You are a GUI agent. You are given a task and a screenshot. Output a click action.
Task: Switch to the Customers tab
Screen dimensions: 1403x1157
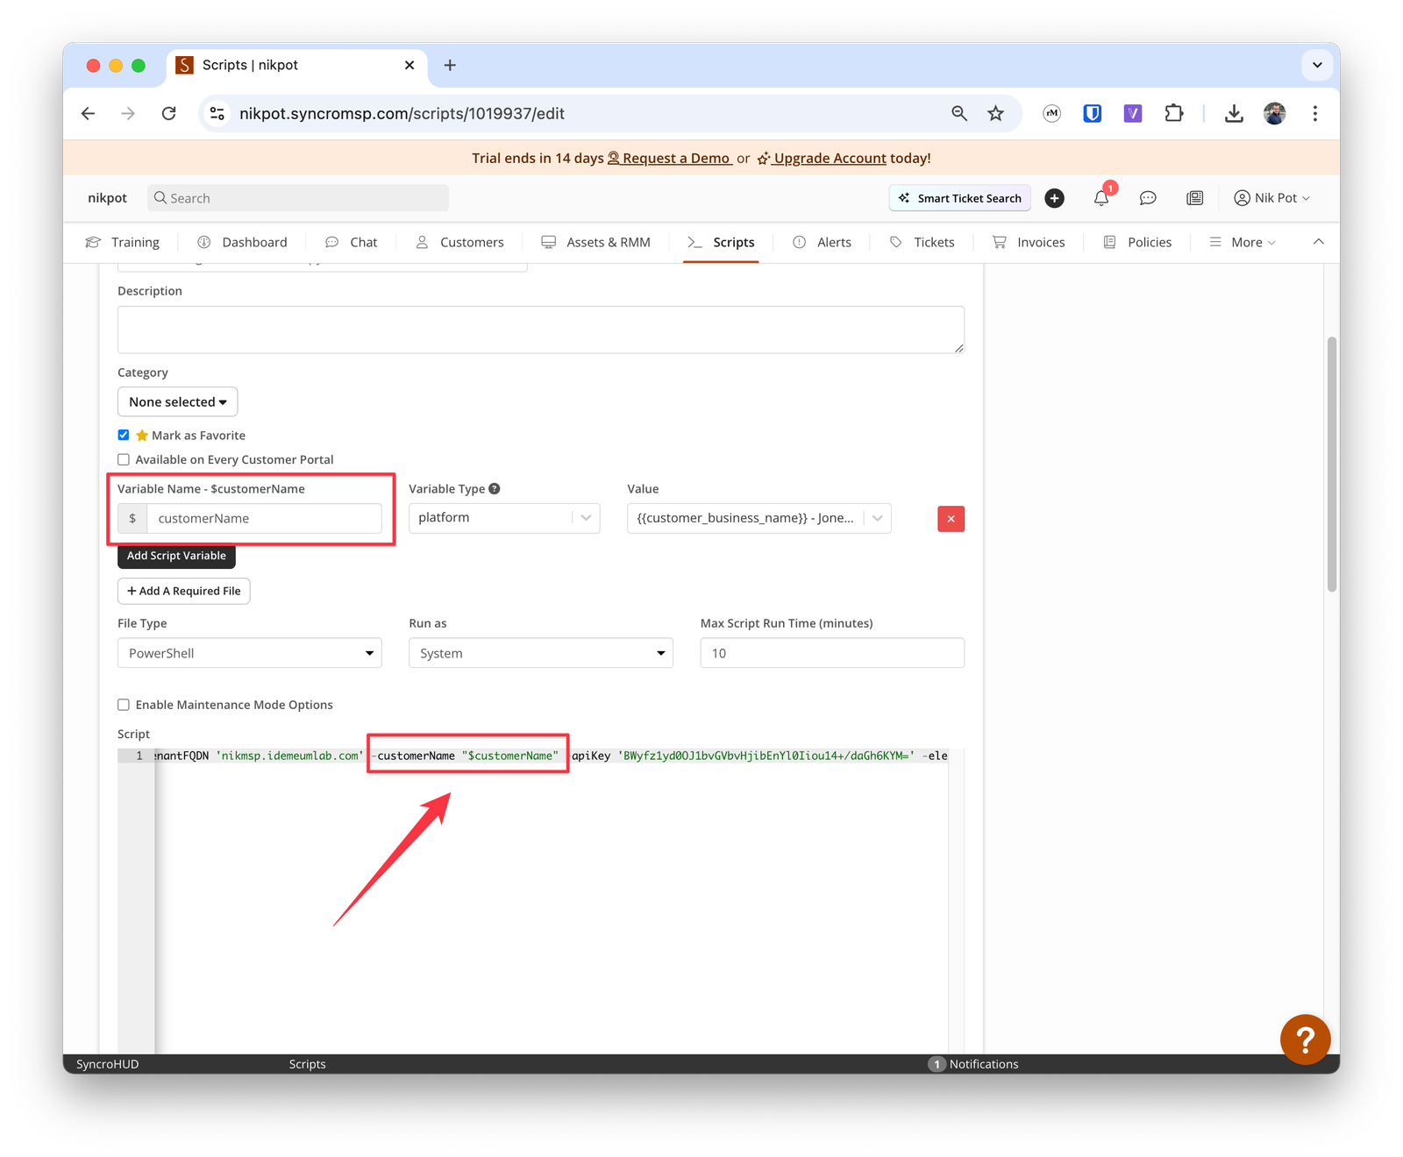coord(459,242)
